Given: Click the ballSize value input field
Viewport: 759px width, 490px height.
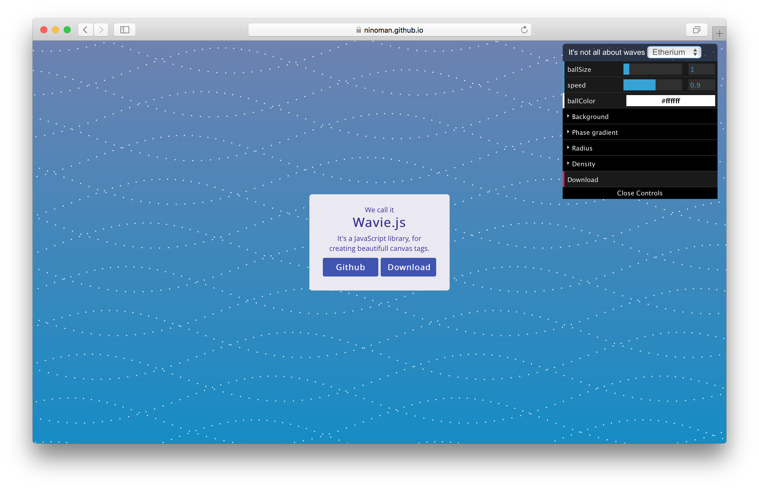Looking at the screenshot, I should point(701,69).
